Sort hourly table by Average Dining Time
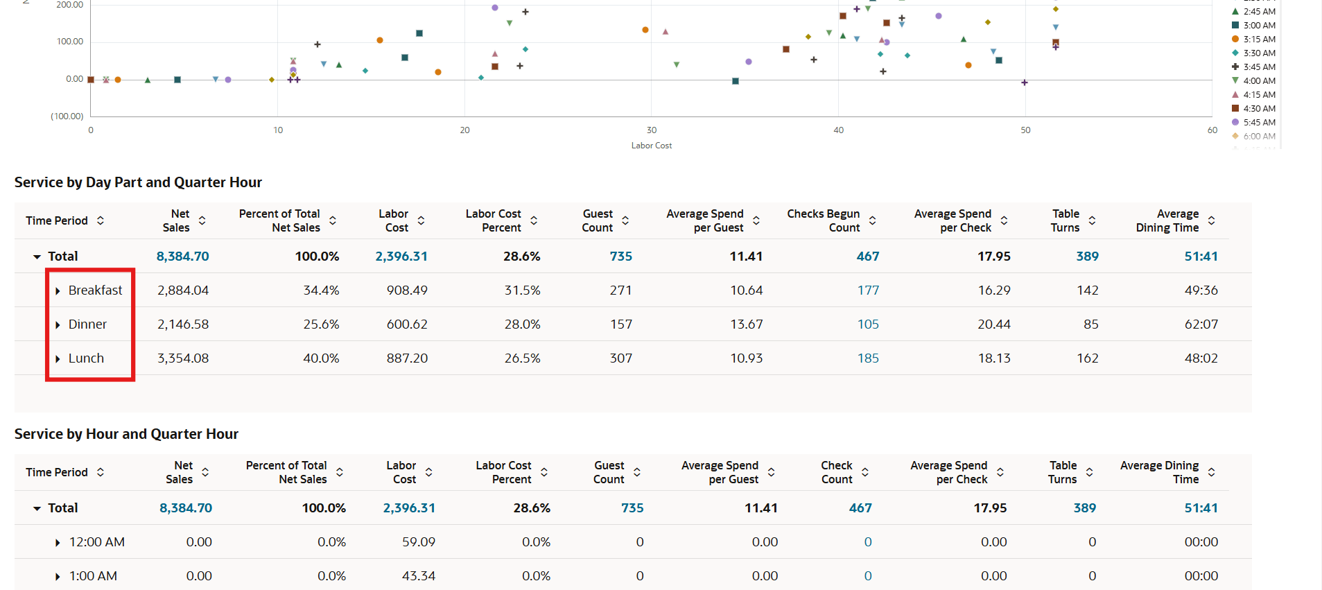This screenshot has width=1322, height=590. point(1211,472)
